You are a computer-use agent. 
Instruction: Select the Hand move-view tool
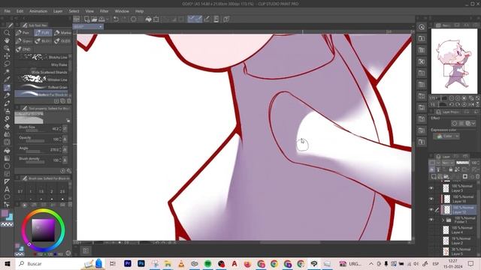click(7, 40)
